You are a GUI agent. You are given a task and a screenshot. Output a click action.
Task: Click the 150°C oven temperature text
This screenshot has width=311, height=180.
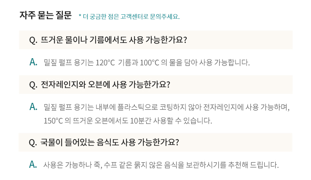pyautogui.click(x=53, y=121)
